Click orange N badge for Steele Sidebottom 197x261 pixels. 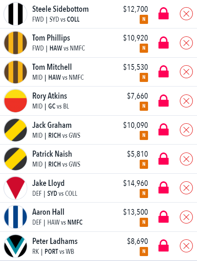(144, 19)
